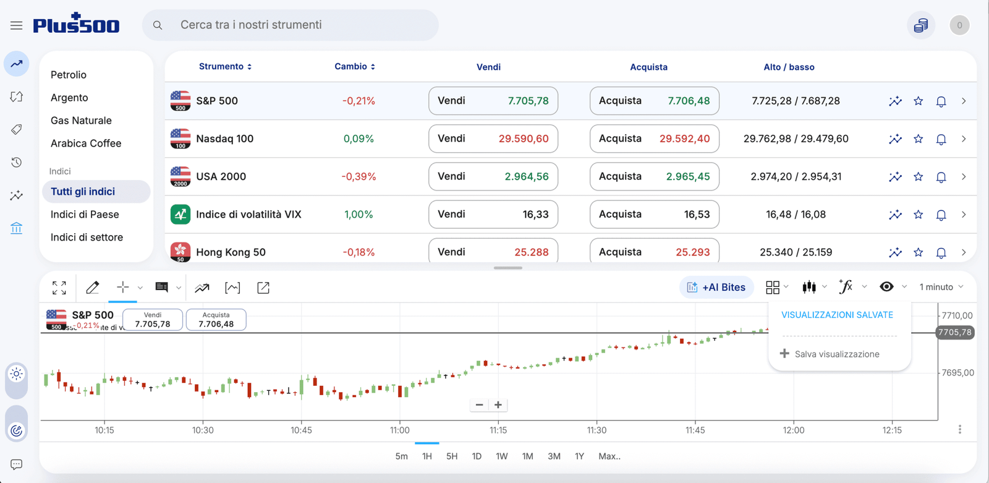Pop out chart in new window
This screenshot has height=483, width=989.
tap(263, 288)
